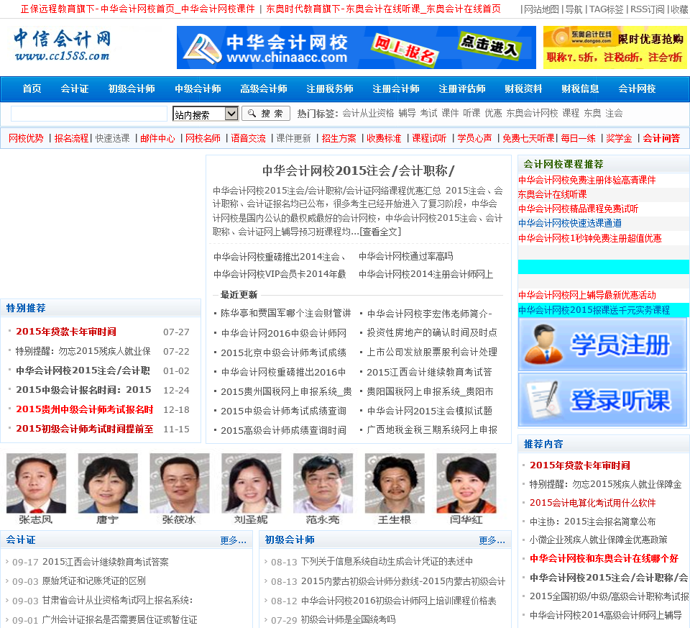The width and height of the screenshot is (690, 628).
Task: Open 东奥会计在线听课 link
Action: [x=552, y=195]
